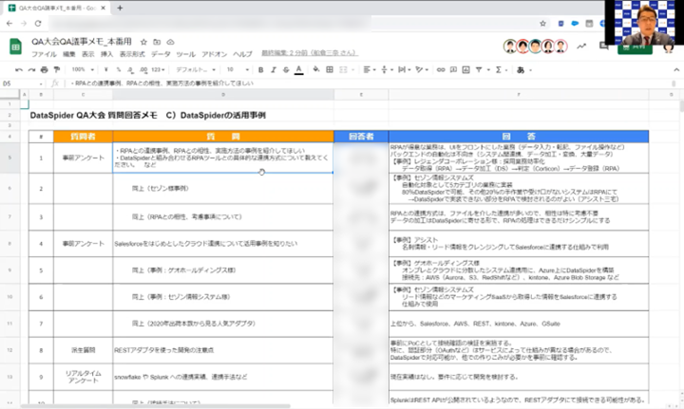684x409 pixels.
Task: Open the font family dropdown
Action: click(x=196, y=69)
